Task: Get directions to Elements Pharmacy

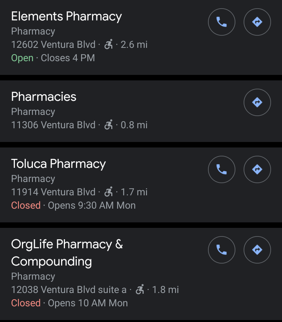Action: [257, 22]
